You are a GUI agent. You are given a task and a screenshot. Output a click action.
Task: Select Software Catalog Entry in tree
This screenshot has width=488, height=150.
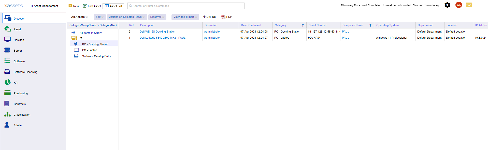tap(96, 56)
